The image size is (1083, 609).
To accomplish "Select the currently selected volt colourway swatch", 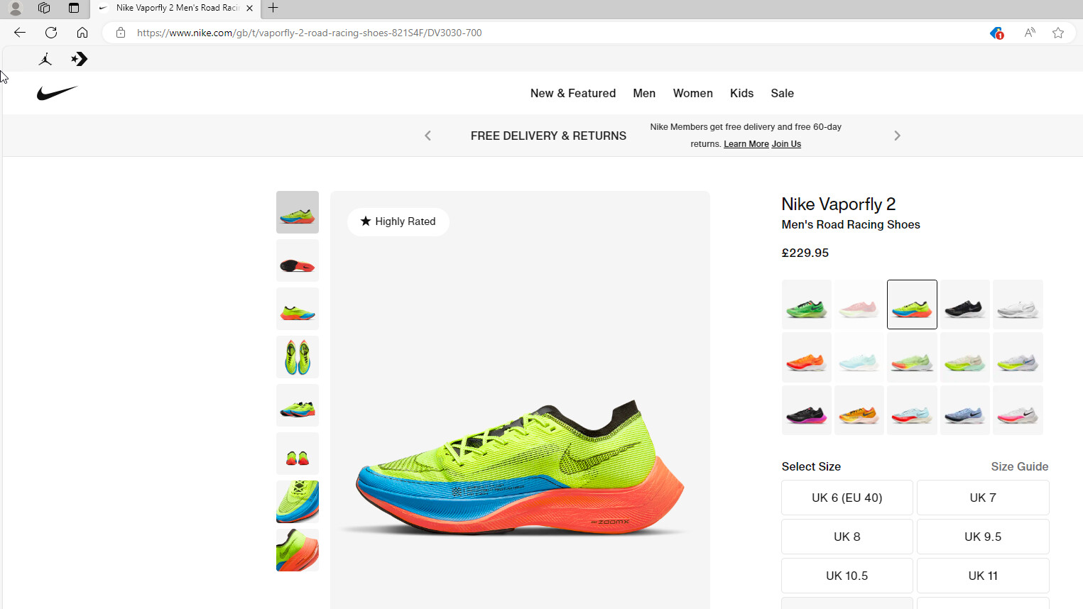I will point(912,304).
